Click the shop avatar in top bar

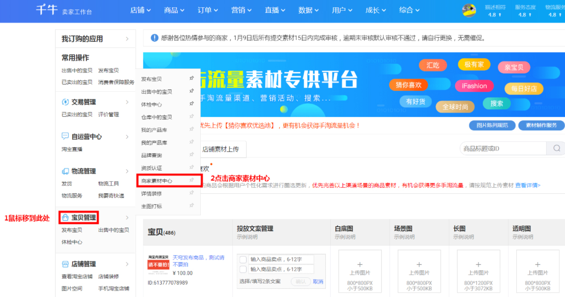(469, 11)
